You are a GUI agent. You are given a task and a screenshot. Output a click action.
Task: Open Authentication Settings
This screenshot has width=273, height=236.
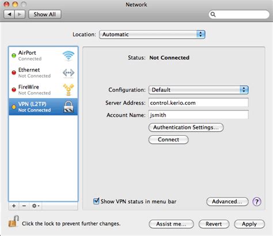[186, 127]
